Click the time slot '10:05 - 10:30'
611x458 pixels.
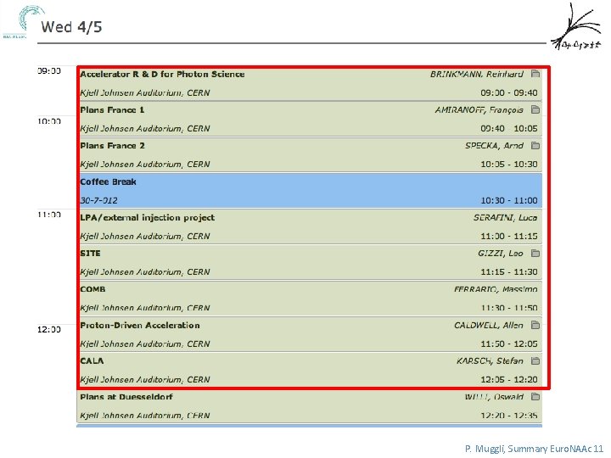click(509, 165)
